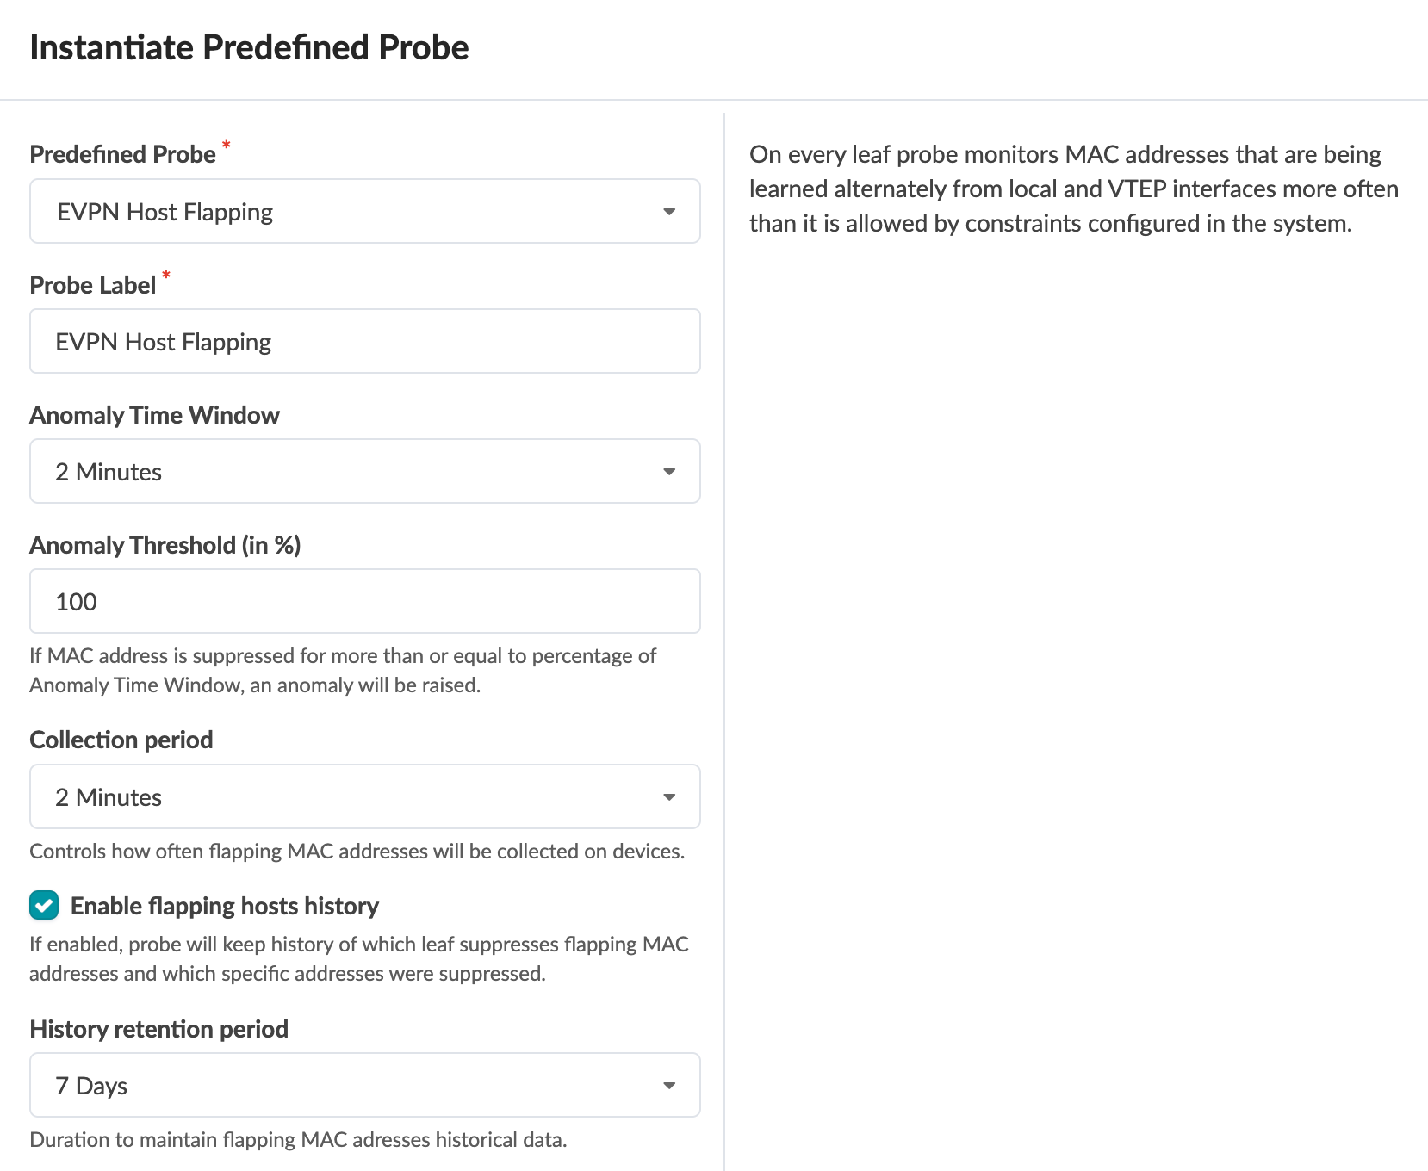
Task: Click the caret arrow in Collection period selector
Action: click(x=669, y=797)
